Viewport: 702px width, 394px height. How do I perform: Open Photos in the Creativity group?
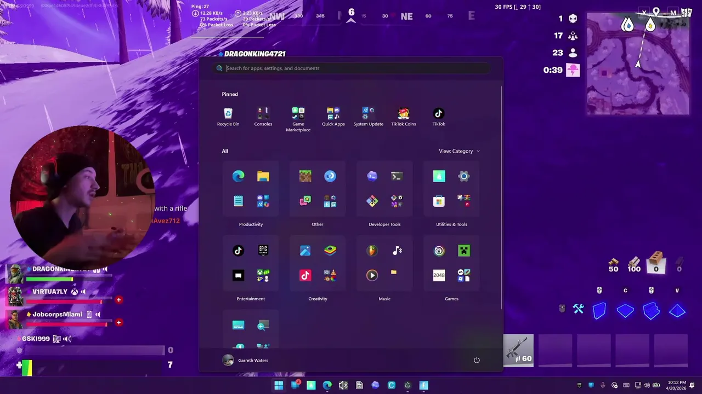305,251
